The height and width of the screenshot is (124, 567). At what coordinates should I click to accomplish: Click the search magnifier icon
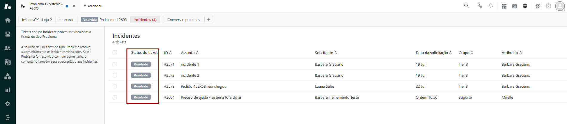466,6
